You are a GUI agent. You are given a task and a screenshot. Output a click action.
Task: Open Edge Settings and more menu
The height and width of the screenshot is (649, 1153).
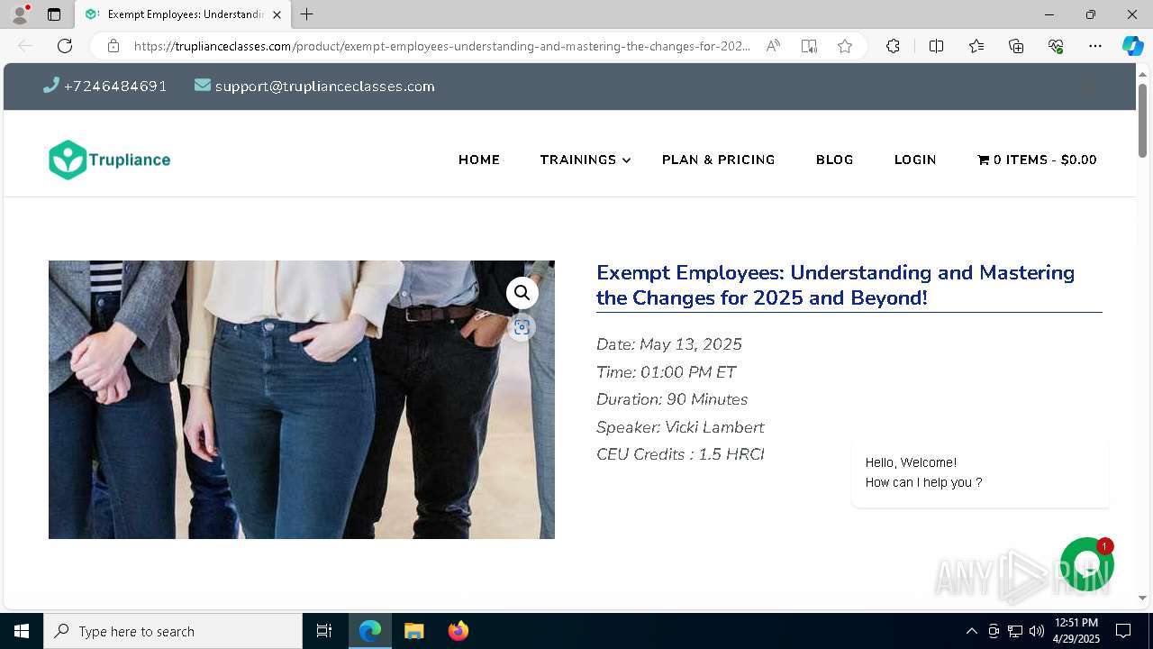pos(1095,46)
